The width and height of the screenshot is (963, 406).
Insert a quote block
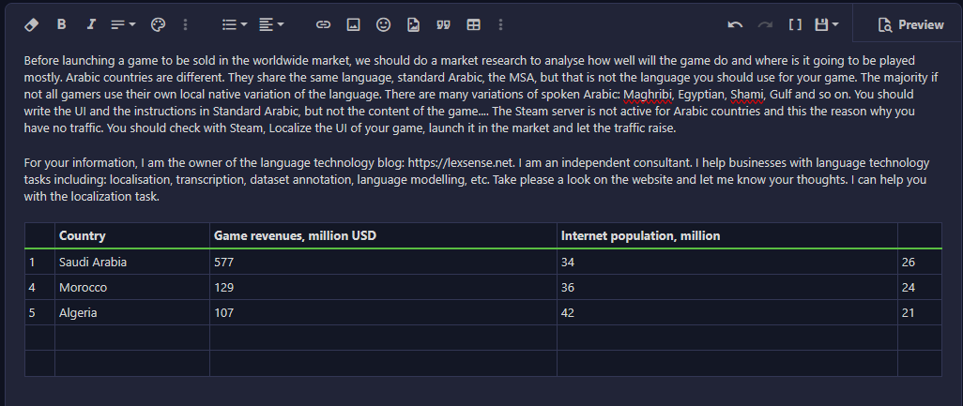coord(443,24)
